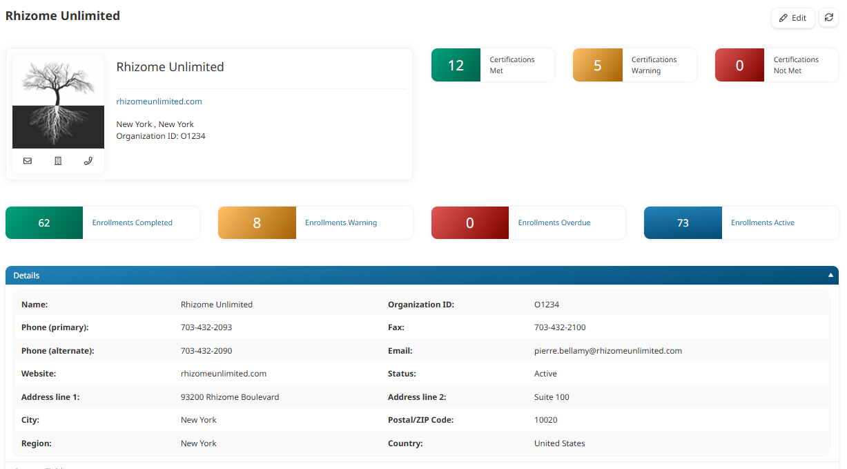847x469 pixels.
Task: Click the Website value rhizomeunlimited.com in Details
Action: click(x=224, y=374)
